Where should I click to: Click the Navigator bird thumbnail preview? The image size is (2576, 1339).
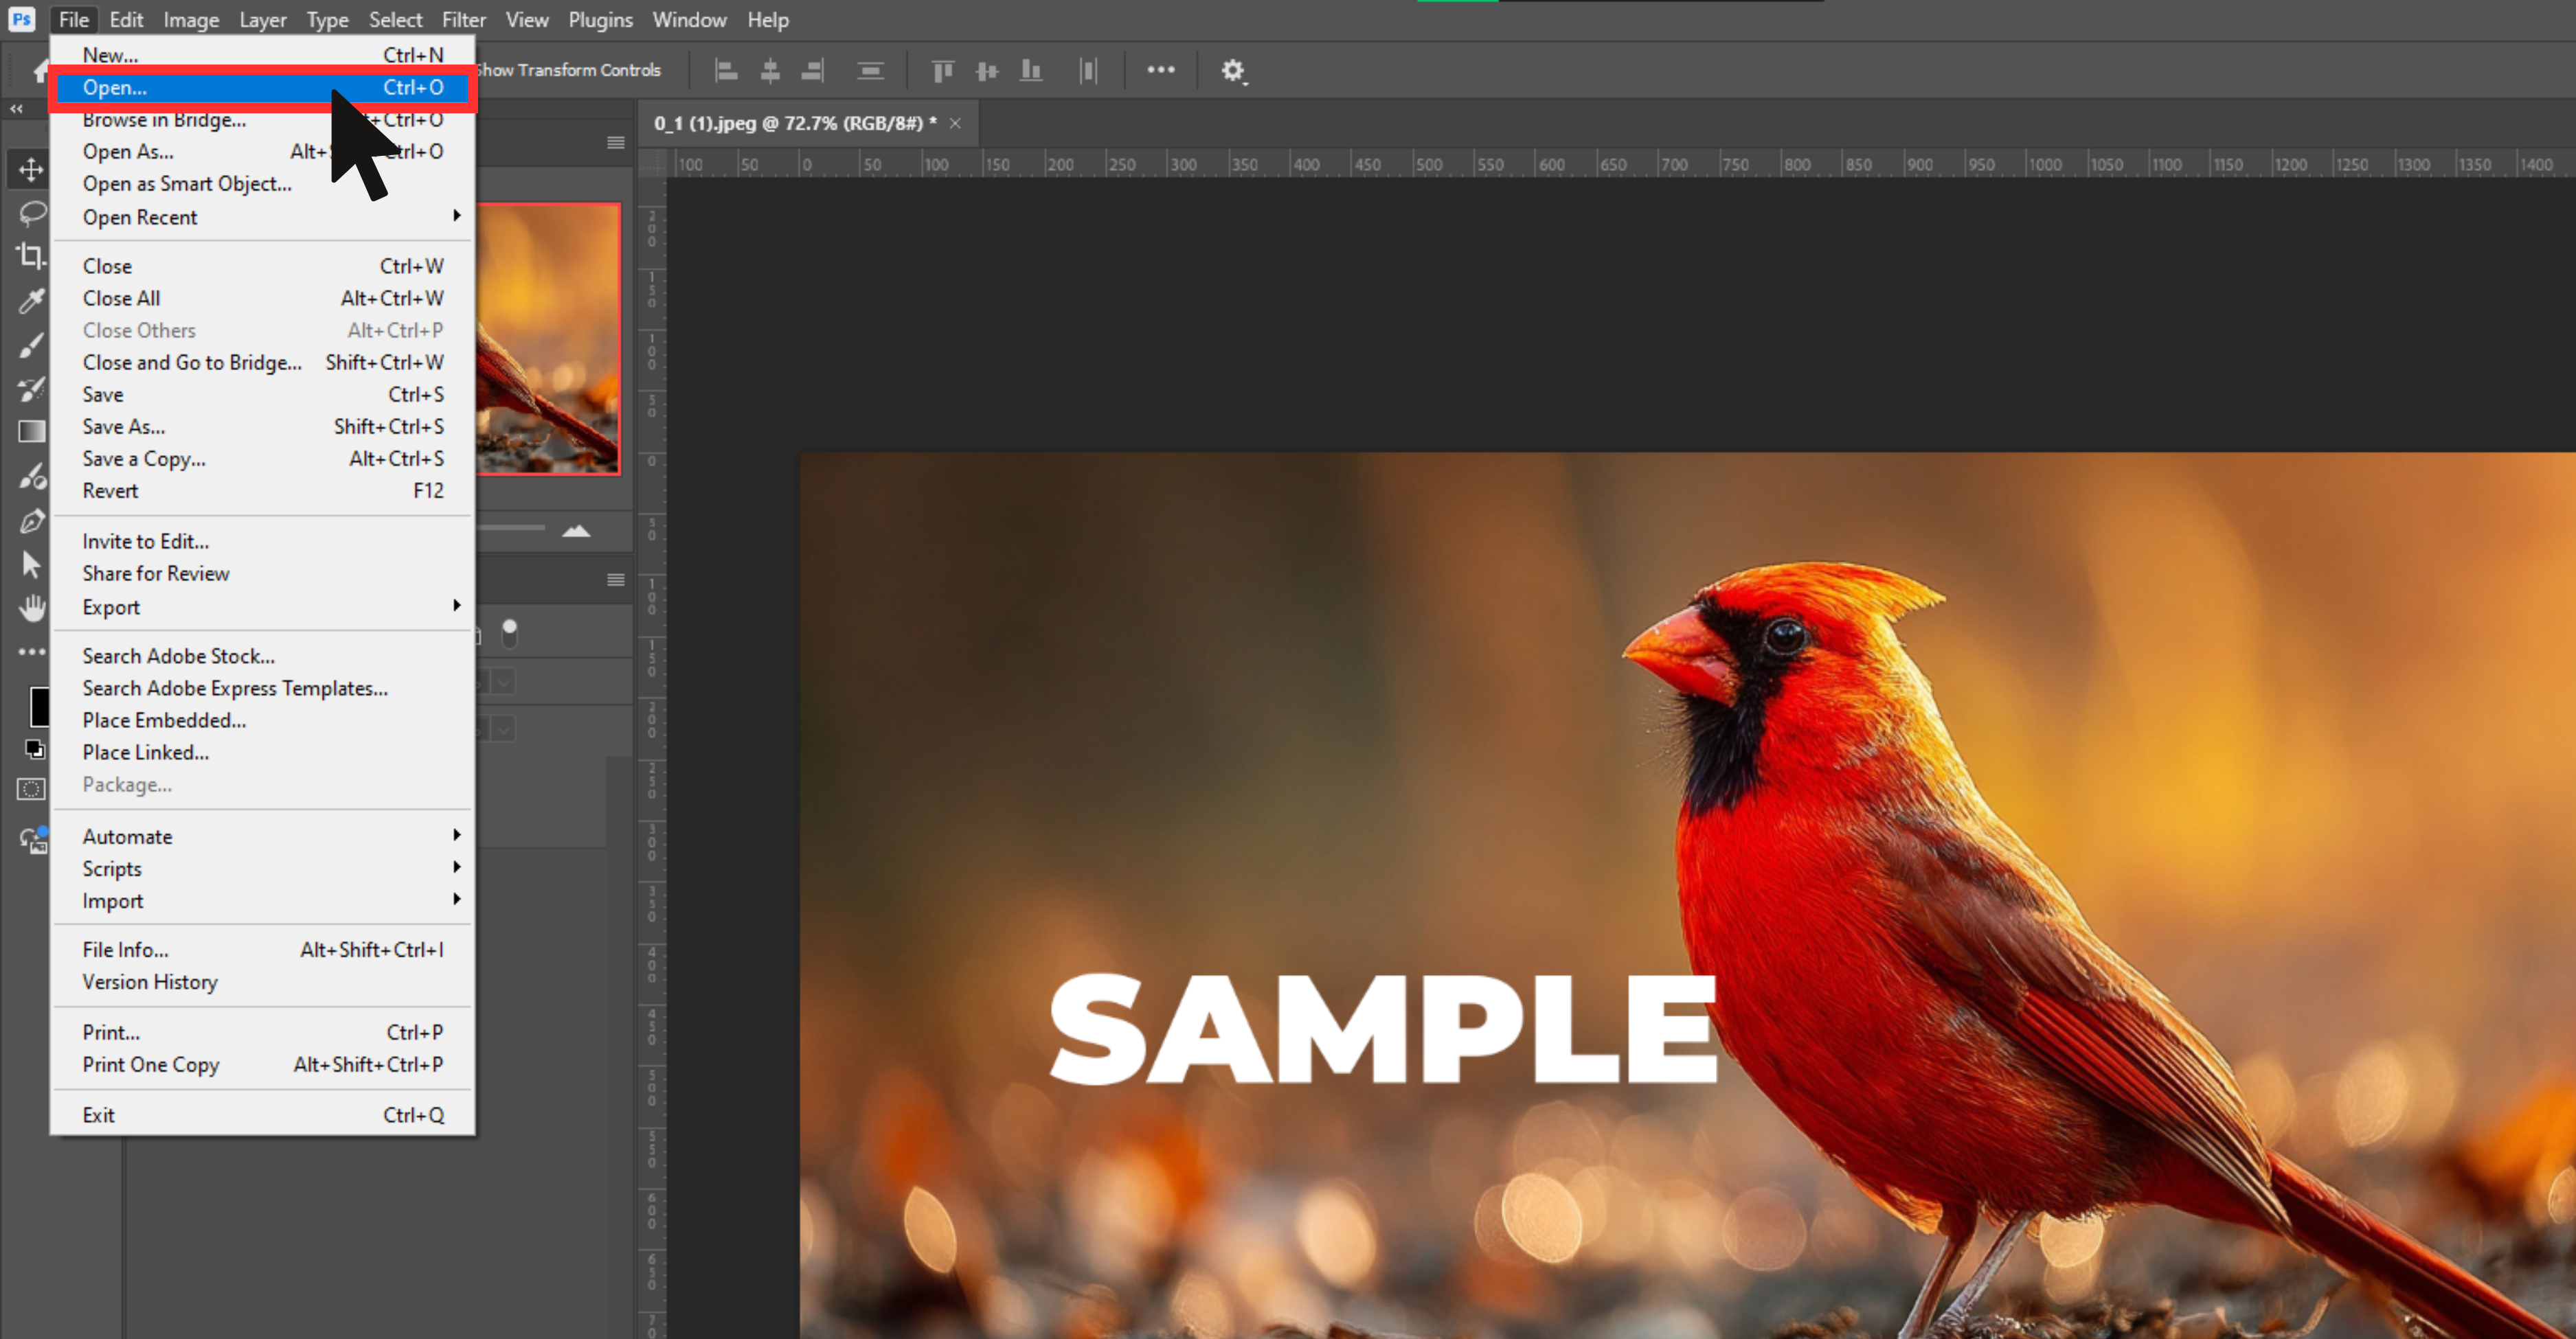[x=548, y=339]
